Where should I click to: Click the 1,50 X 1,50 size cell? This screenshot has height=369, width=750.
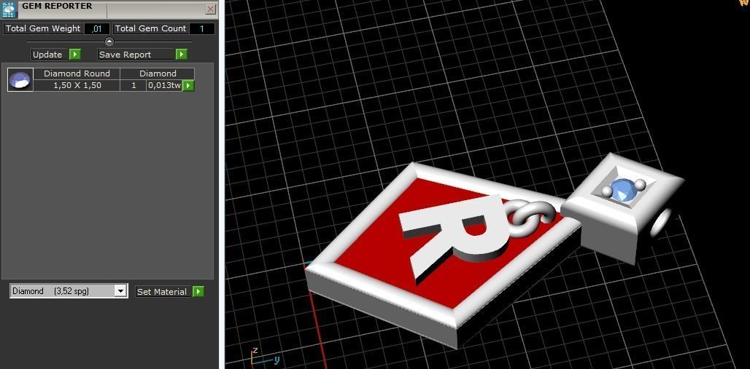[77, 85]
